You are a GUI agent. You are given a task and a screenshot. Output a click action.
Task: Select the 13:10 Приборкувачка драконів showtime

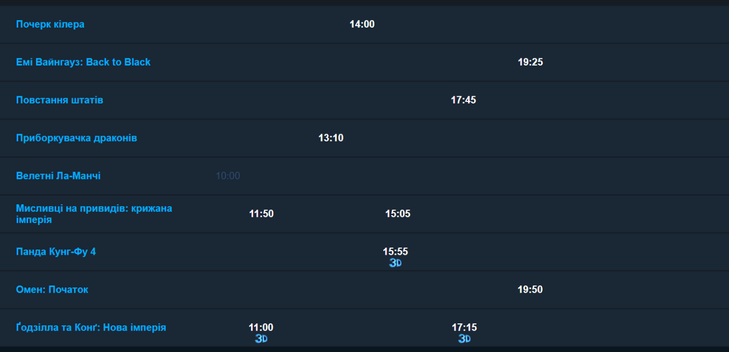tap(331, 138)
